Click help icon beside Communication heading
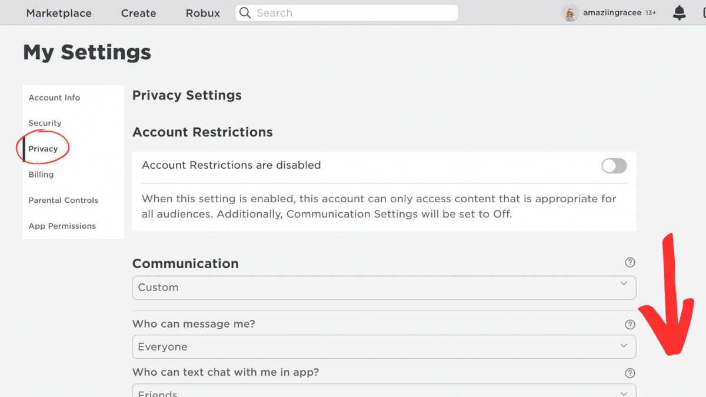The height and width of the screenshot is (397, 706). coord(630,262)
